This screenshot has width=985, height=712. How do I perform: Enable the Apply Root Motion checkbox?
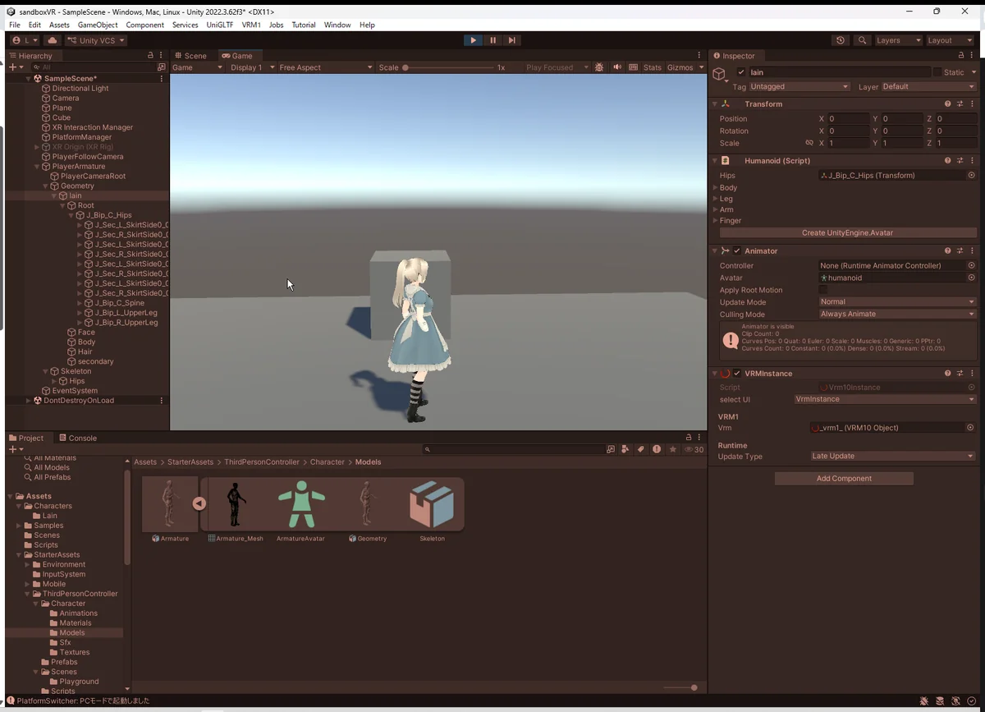point(823,290)
